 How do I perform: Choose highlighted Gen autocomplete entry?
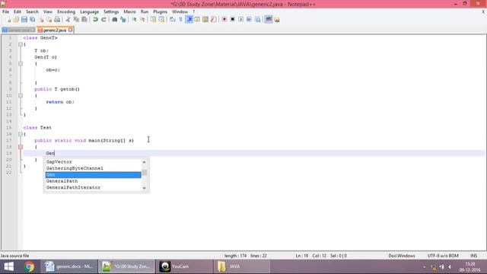[x=93, y=175]
